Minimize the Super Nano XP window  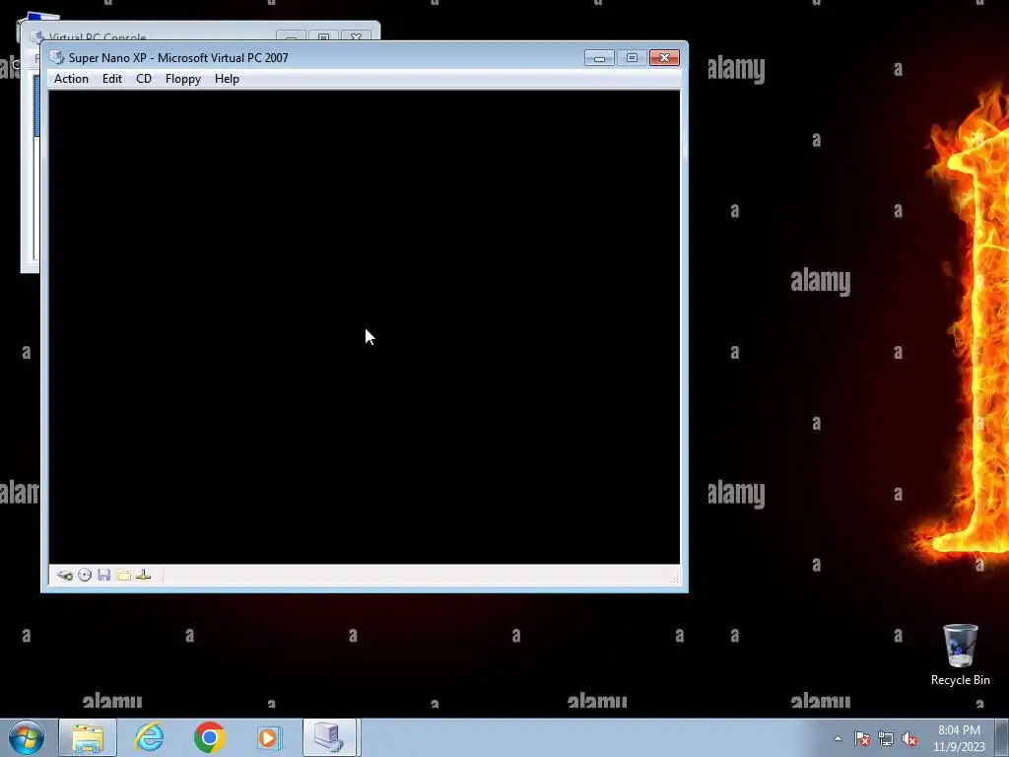pyautogui.click(x=599, y=58)
